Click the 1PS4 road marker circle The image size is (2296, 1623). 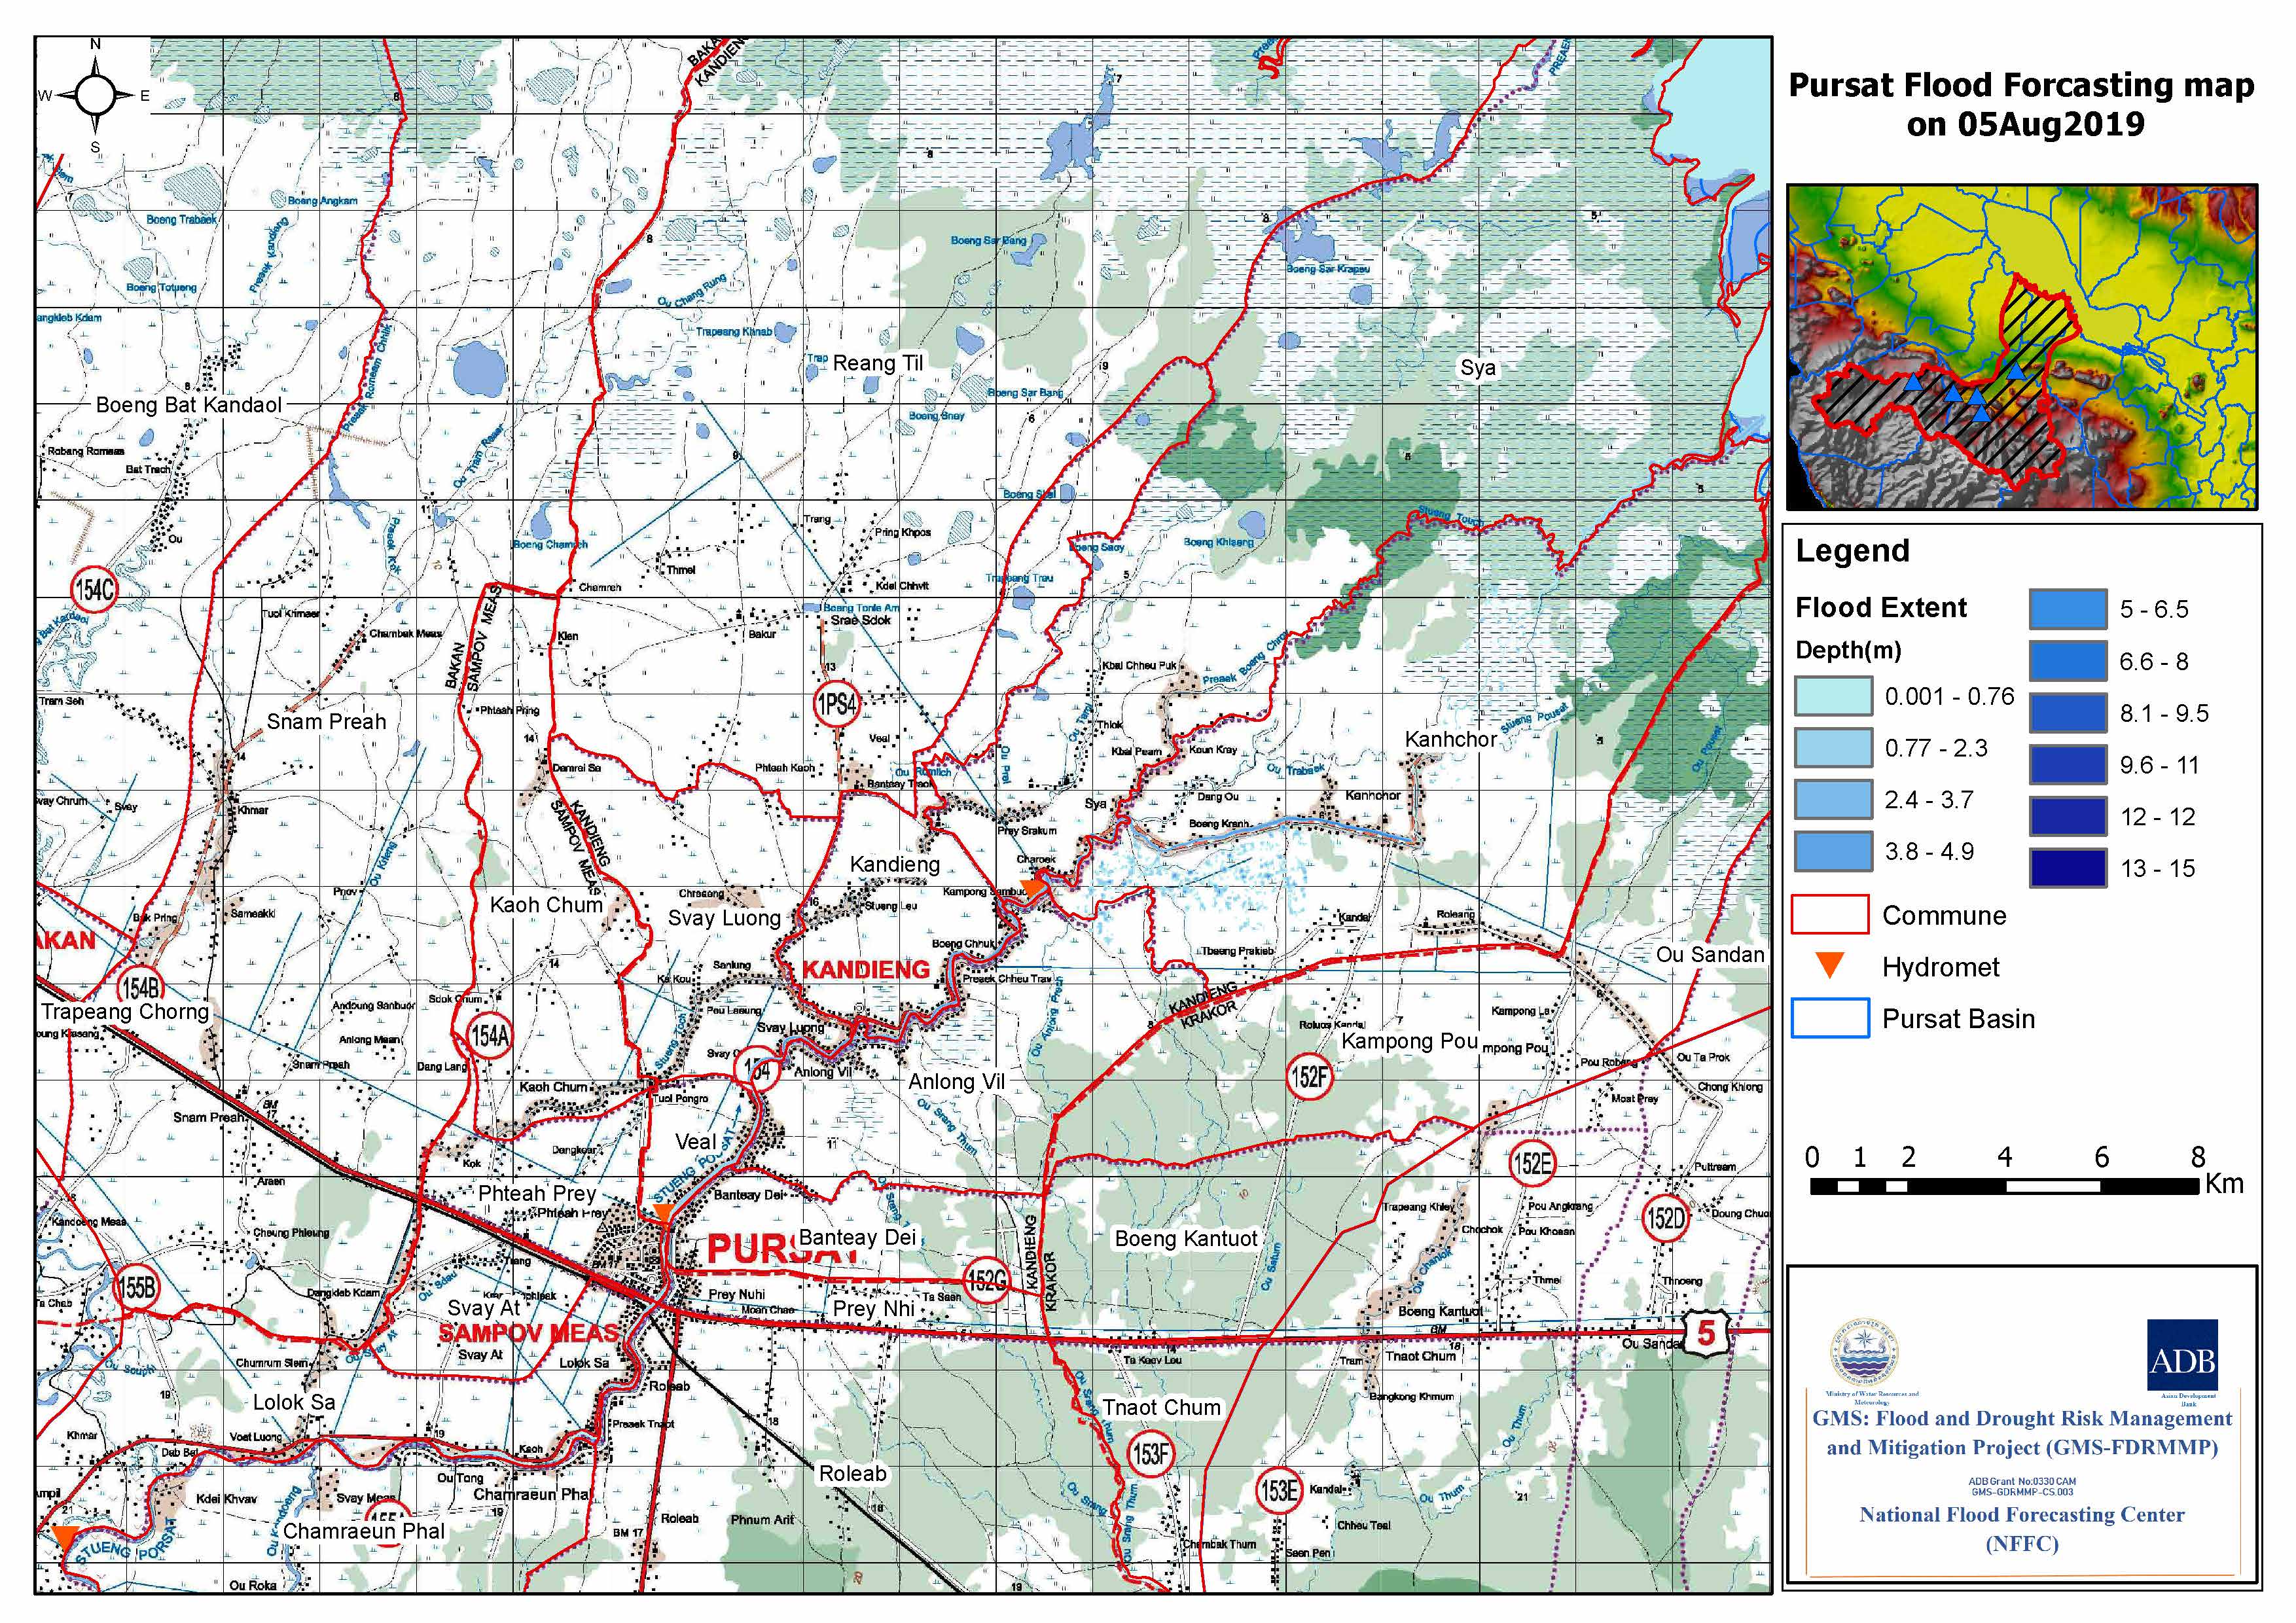point(837,705)
